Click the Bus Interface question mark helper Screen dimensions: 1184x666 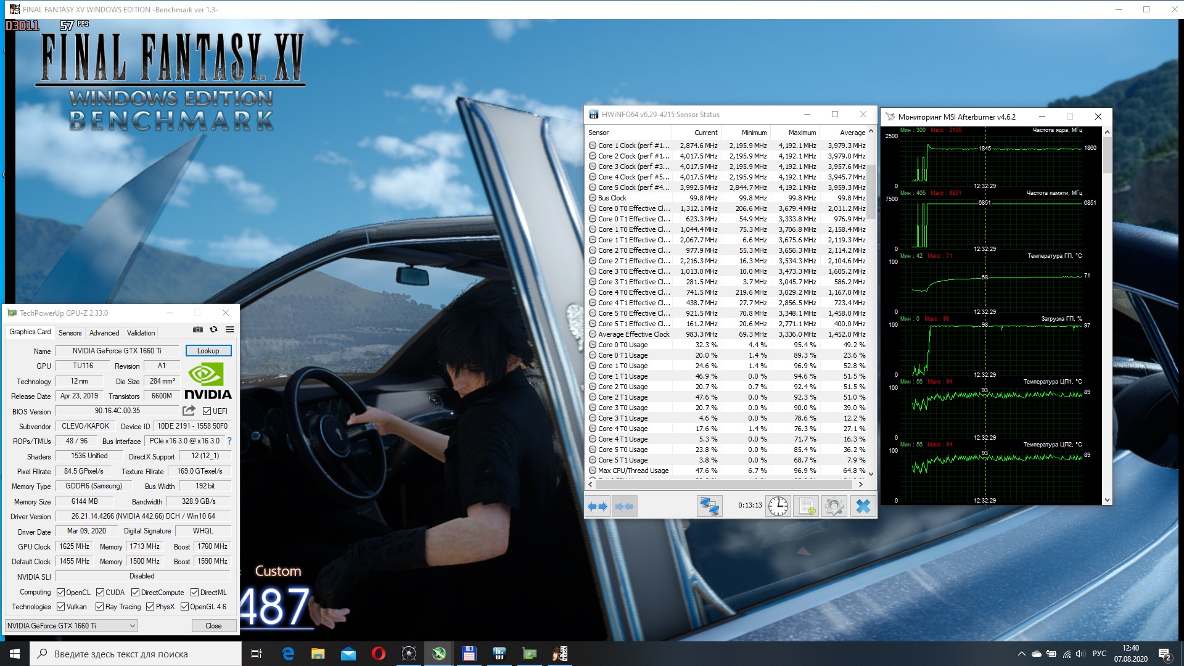(229, 441)
